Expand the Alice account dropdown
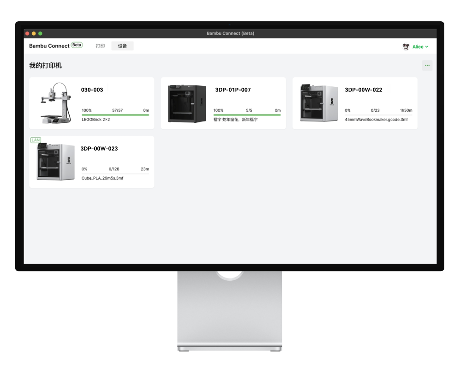460x369 pixels. [x=420, y=47]
